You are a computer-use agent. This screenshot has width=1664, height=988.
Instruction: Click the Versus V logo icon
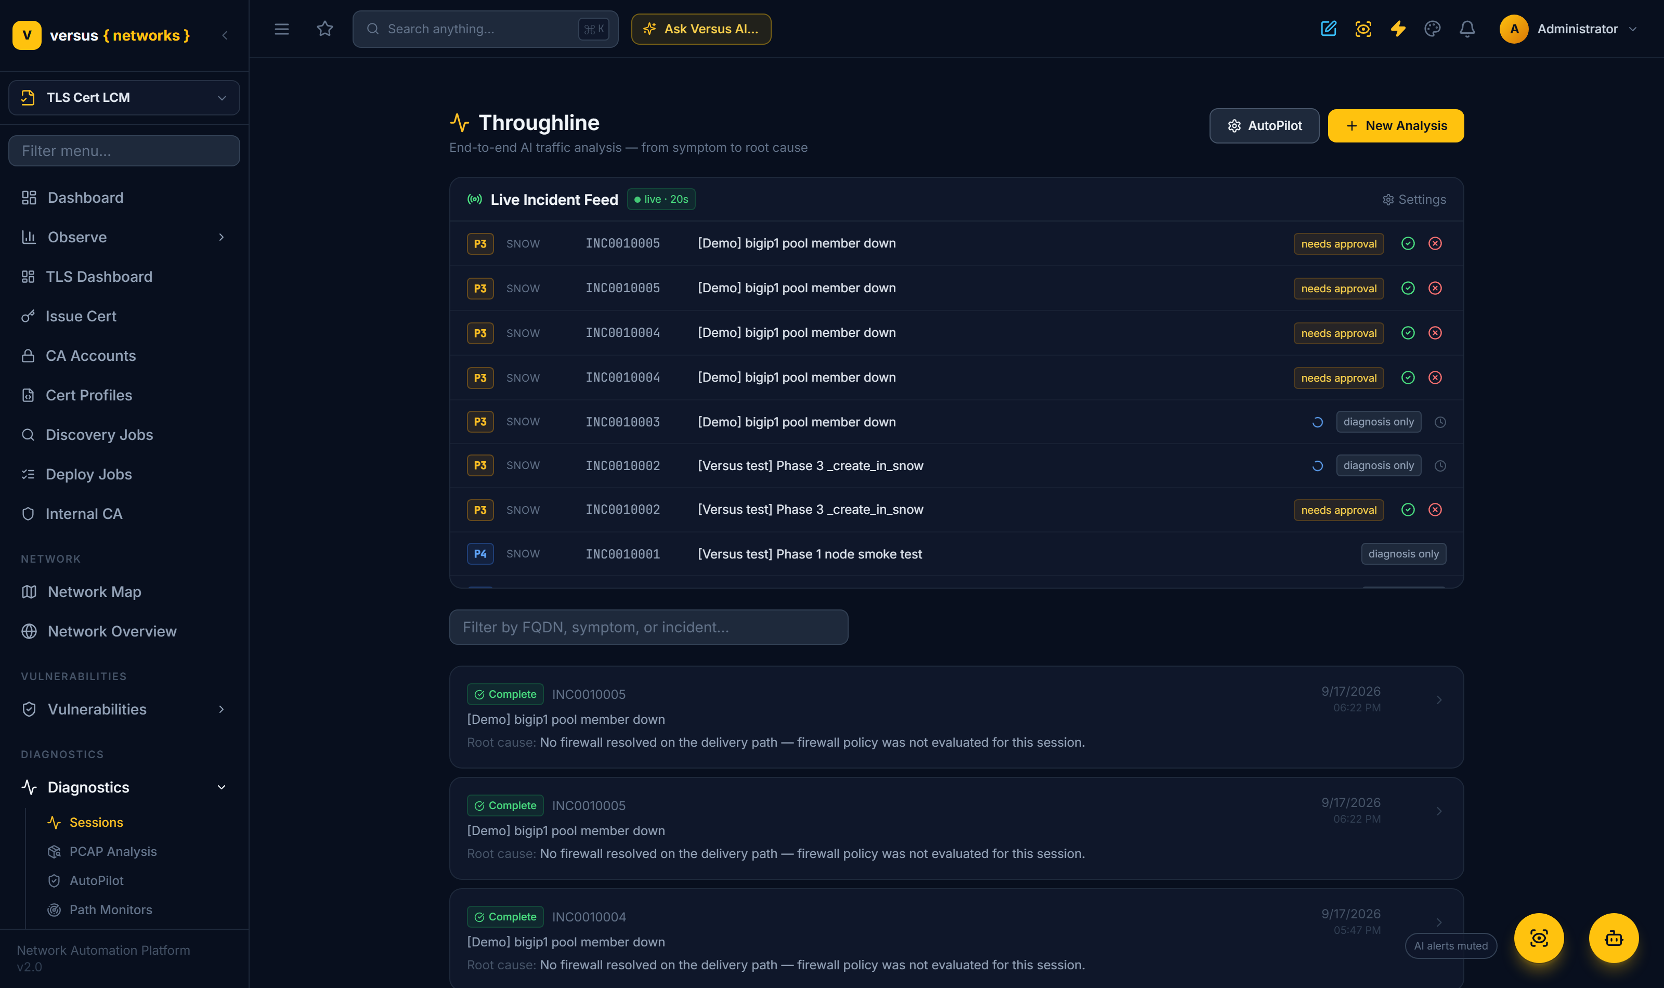[x=27, y=35]
